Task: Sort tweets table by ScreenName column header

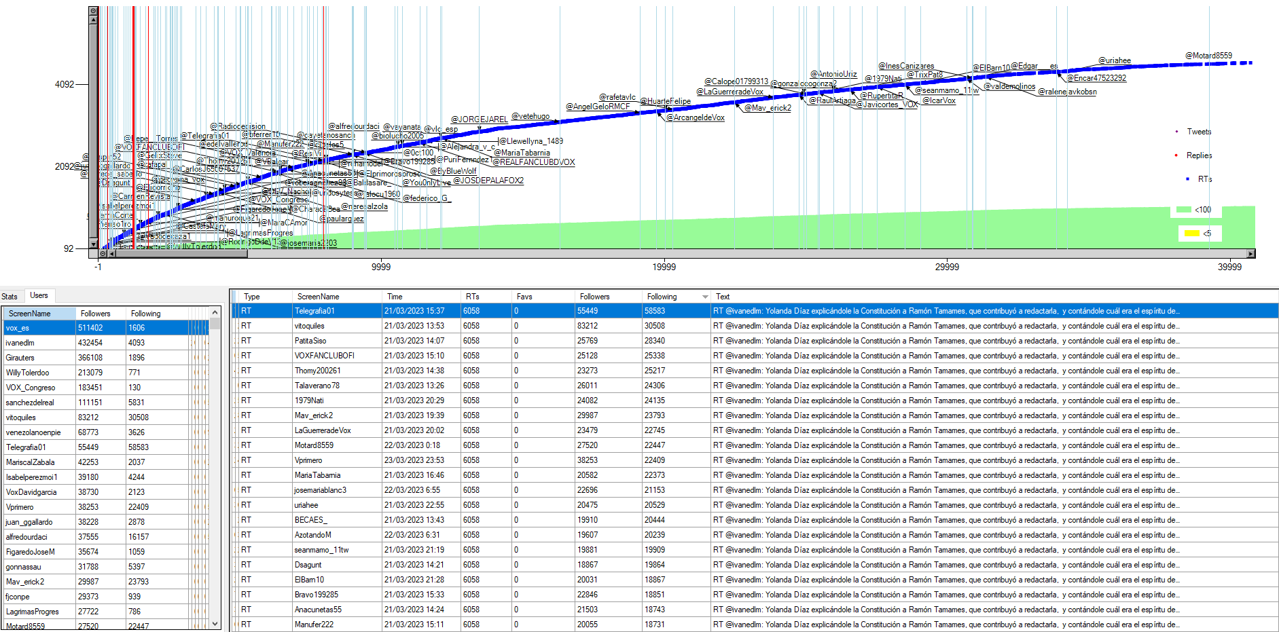Action: coord(337,297)
